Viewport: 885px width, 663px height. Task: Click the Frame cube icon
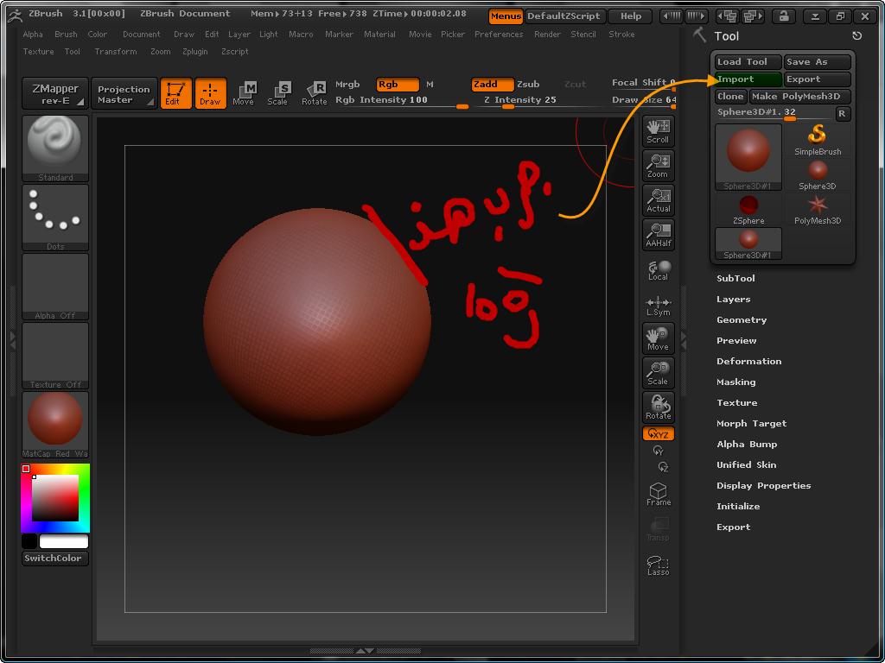(658, 495)
